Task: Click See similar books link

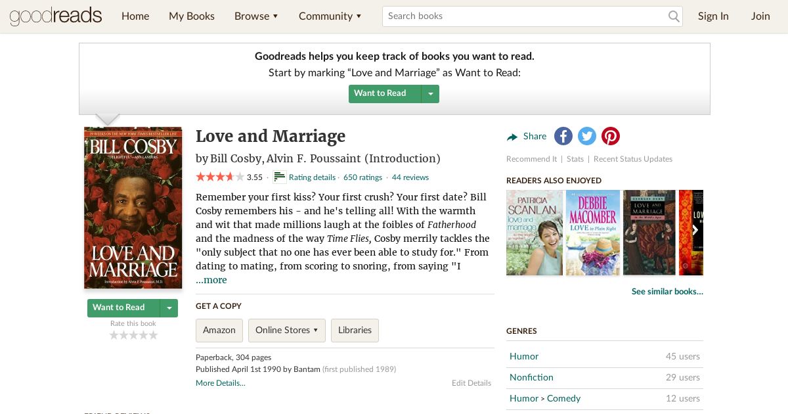Action: point(667,292)
